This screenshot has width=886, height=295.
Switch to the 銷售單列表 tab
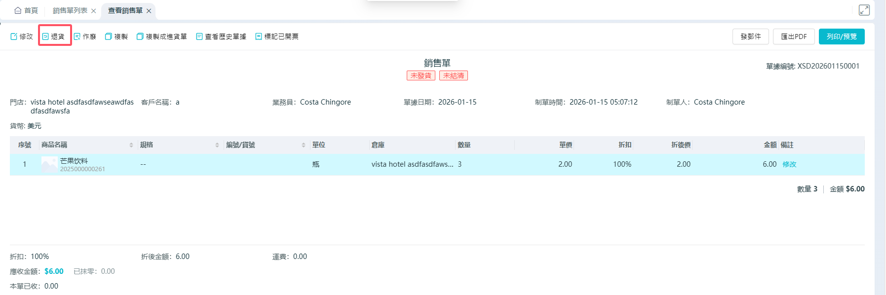click(70, 10)
